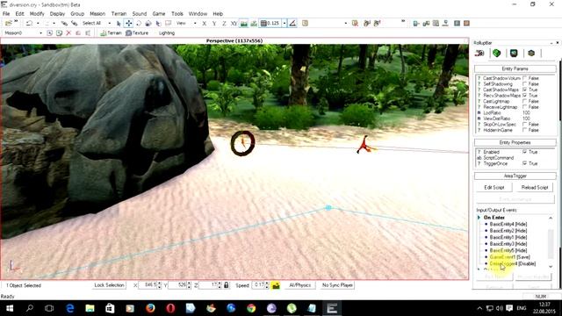Activate the Select arrow tool
This screenshot has width=562, height=316.
pyautogui.click(x=119, y=24)
